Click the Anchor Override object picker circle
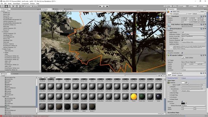 pos(205,36)
